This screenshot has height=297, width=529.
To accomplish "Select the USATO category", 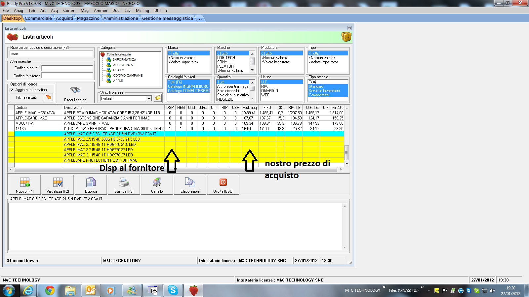I will pos(118,70).
